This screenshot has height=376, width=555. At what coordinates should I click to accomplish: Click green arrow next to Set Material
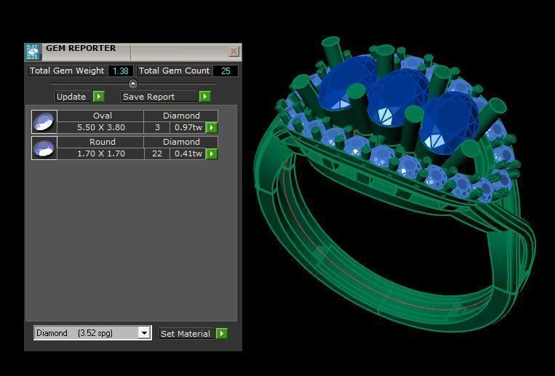tap(222, 333)
